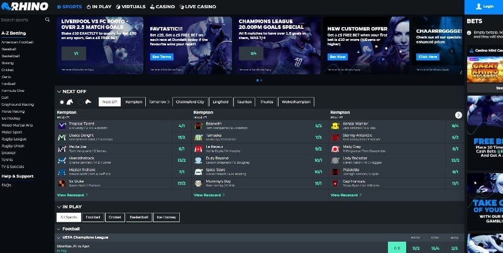Click Master Richard jockey silk icon
This screenshot has height=253, width=503.
coord(62,172)
